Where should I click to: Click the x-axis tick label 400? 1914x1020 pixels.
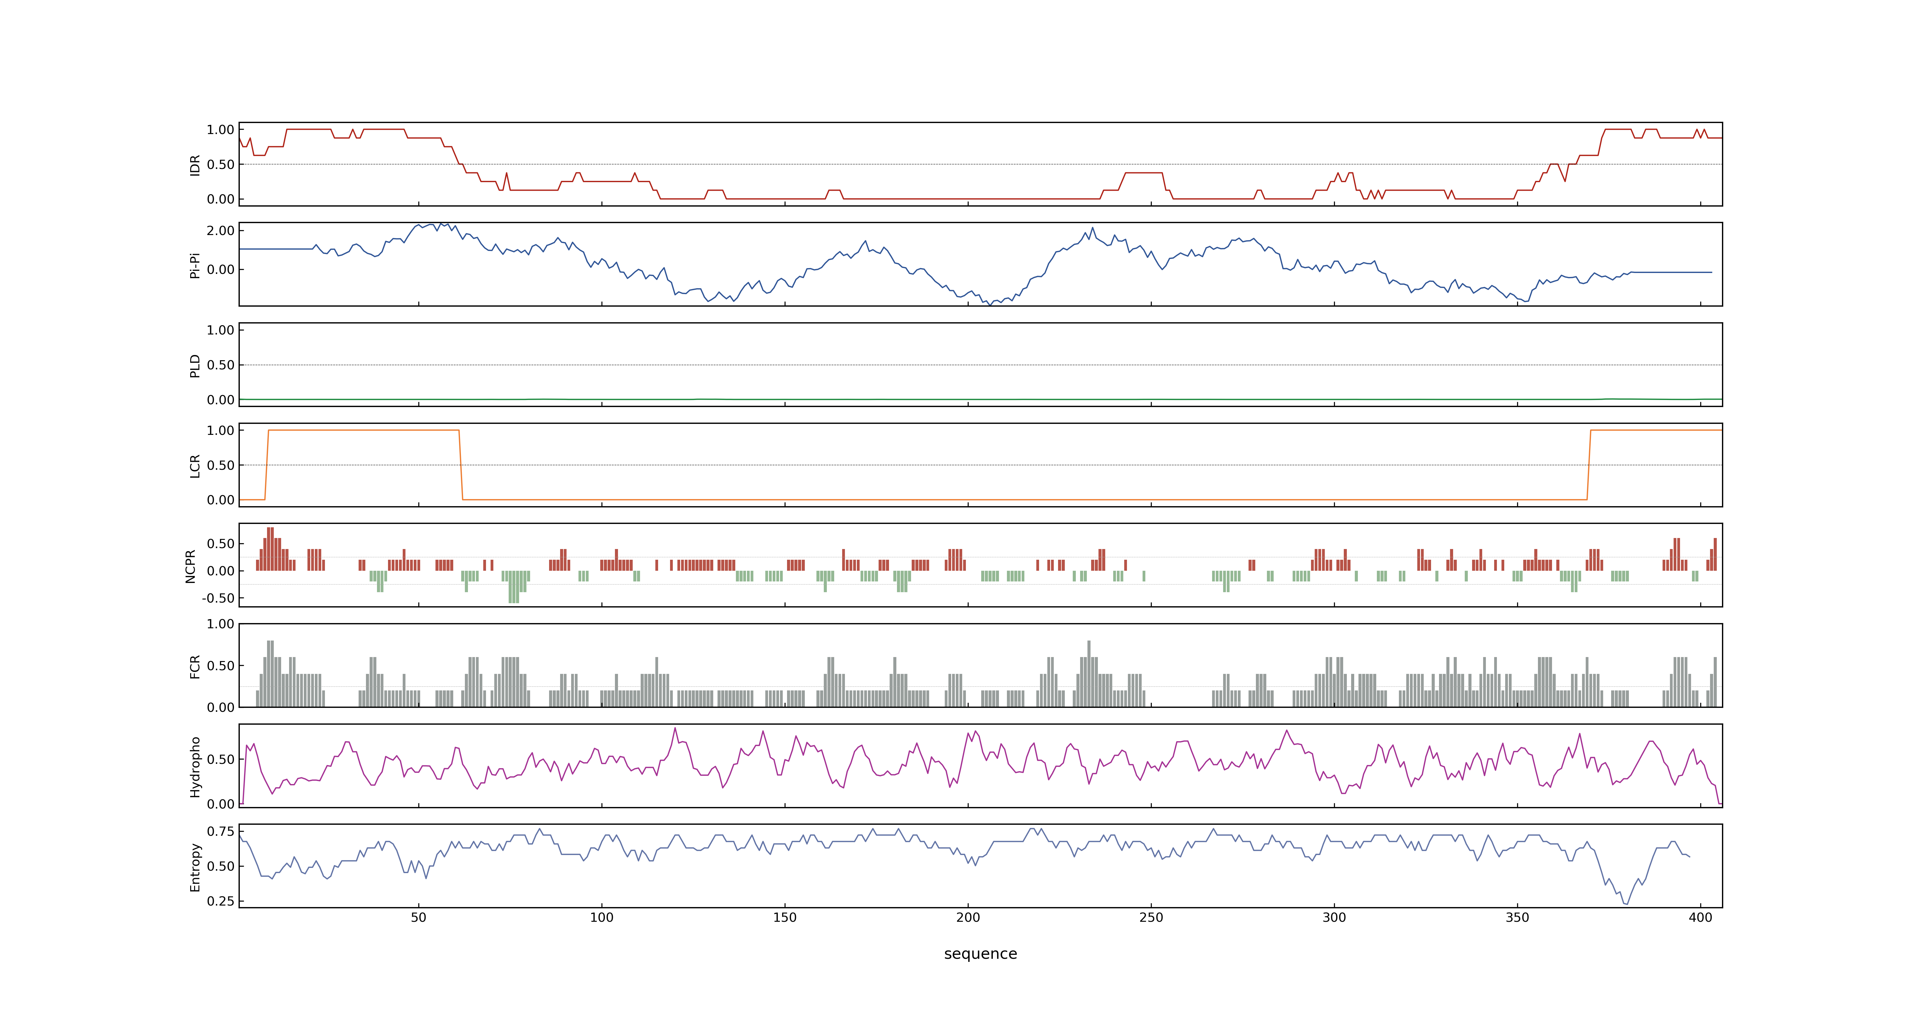1701,917
